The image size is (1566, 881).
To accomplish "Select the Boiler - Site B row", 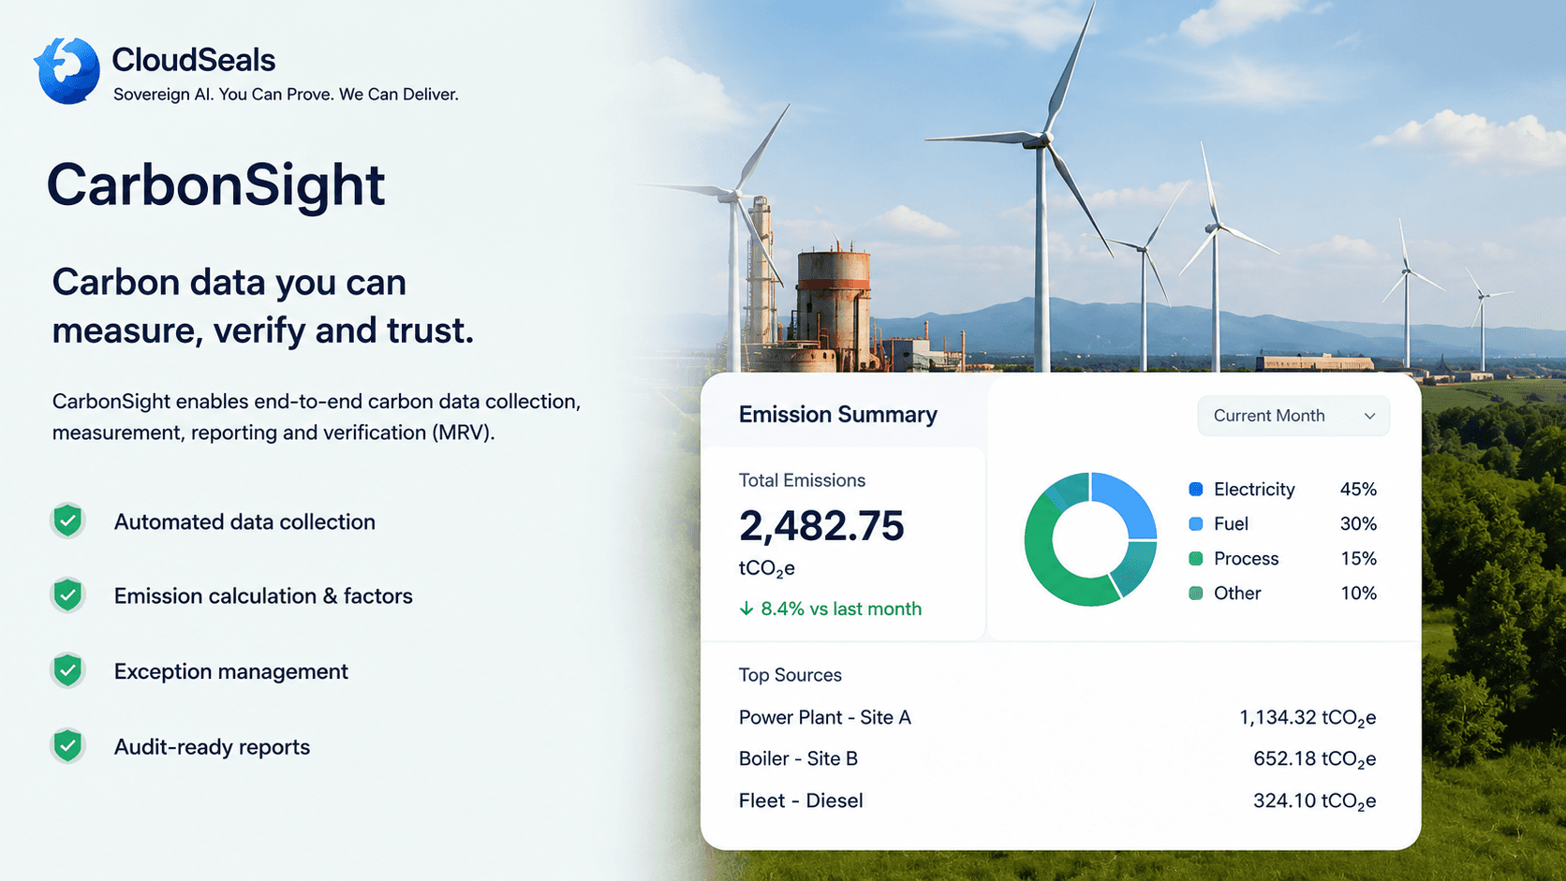I will click(1057, 758).
